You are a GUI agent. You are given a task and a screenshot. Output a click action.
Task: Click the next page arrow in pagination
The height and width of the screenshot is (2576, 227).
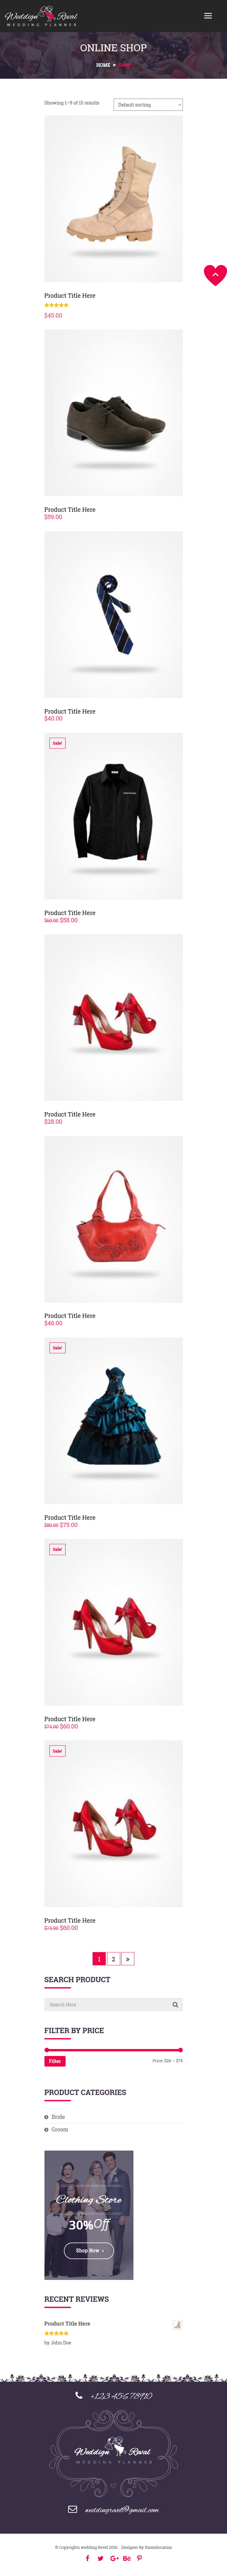128,1959
